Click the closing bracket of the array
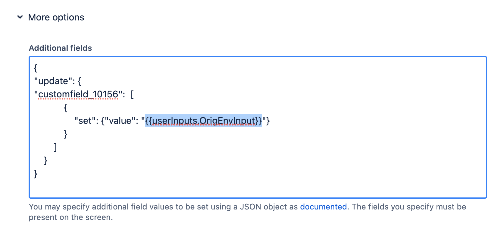 tap(55, 147)
